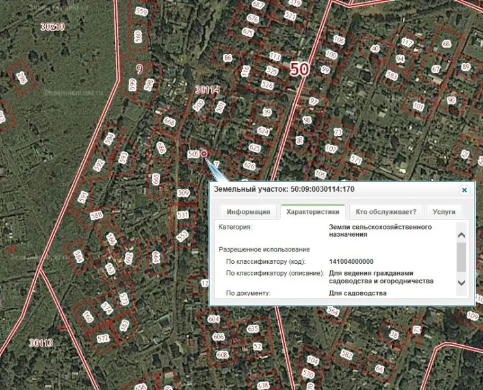Click classifier code value 141004000000
Screen dimensions: 483x390
tap(351, 261)
